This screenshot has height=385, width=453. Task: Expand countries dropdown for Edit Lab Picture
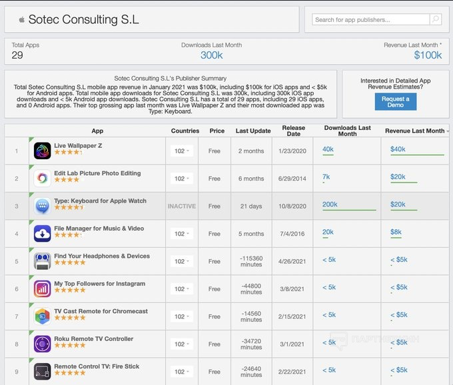(182, 179)
